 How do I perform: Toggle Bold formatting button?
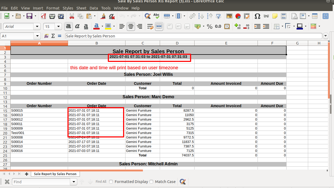coord(69,26)
